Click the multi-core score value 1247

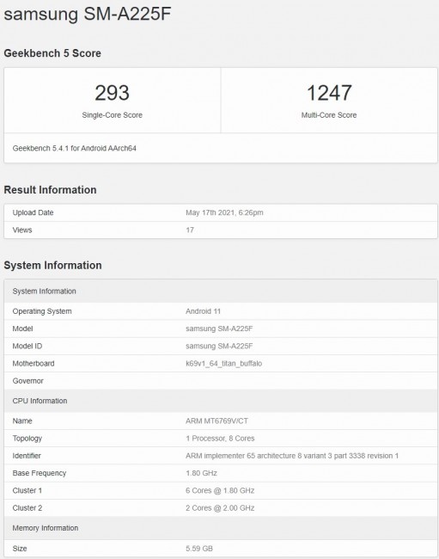coord(329,93)
